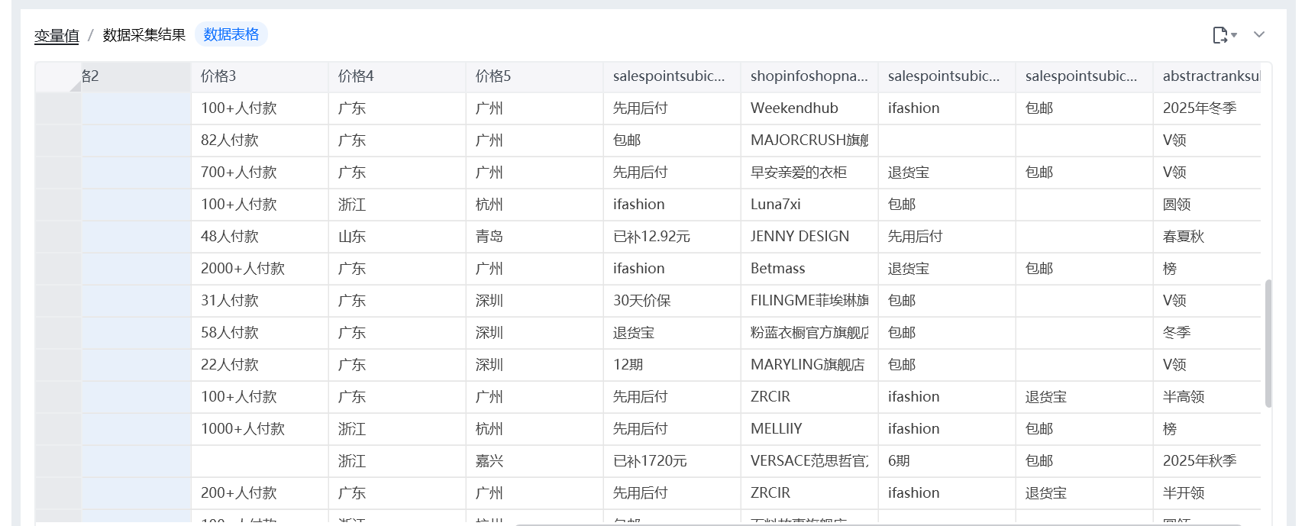Click the 58人付款 cell
Screen dimensions: 1305x526
(260, 333)
